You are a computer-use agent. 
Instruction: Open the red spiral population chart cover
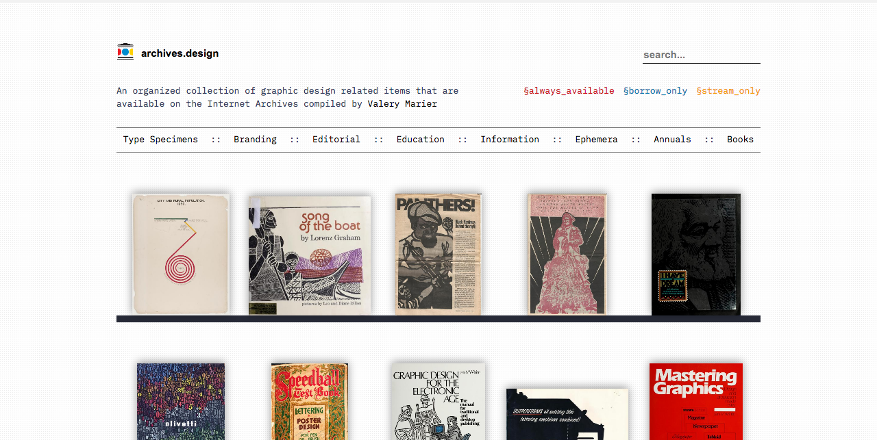181,254
